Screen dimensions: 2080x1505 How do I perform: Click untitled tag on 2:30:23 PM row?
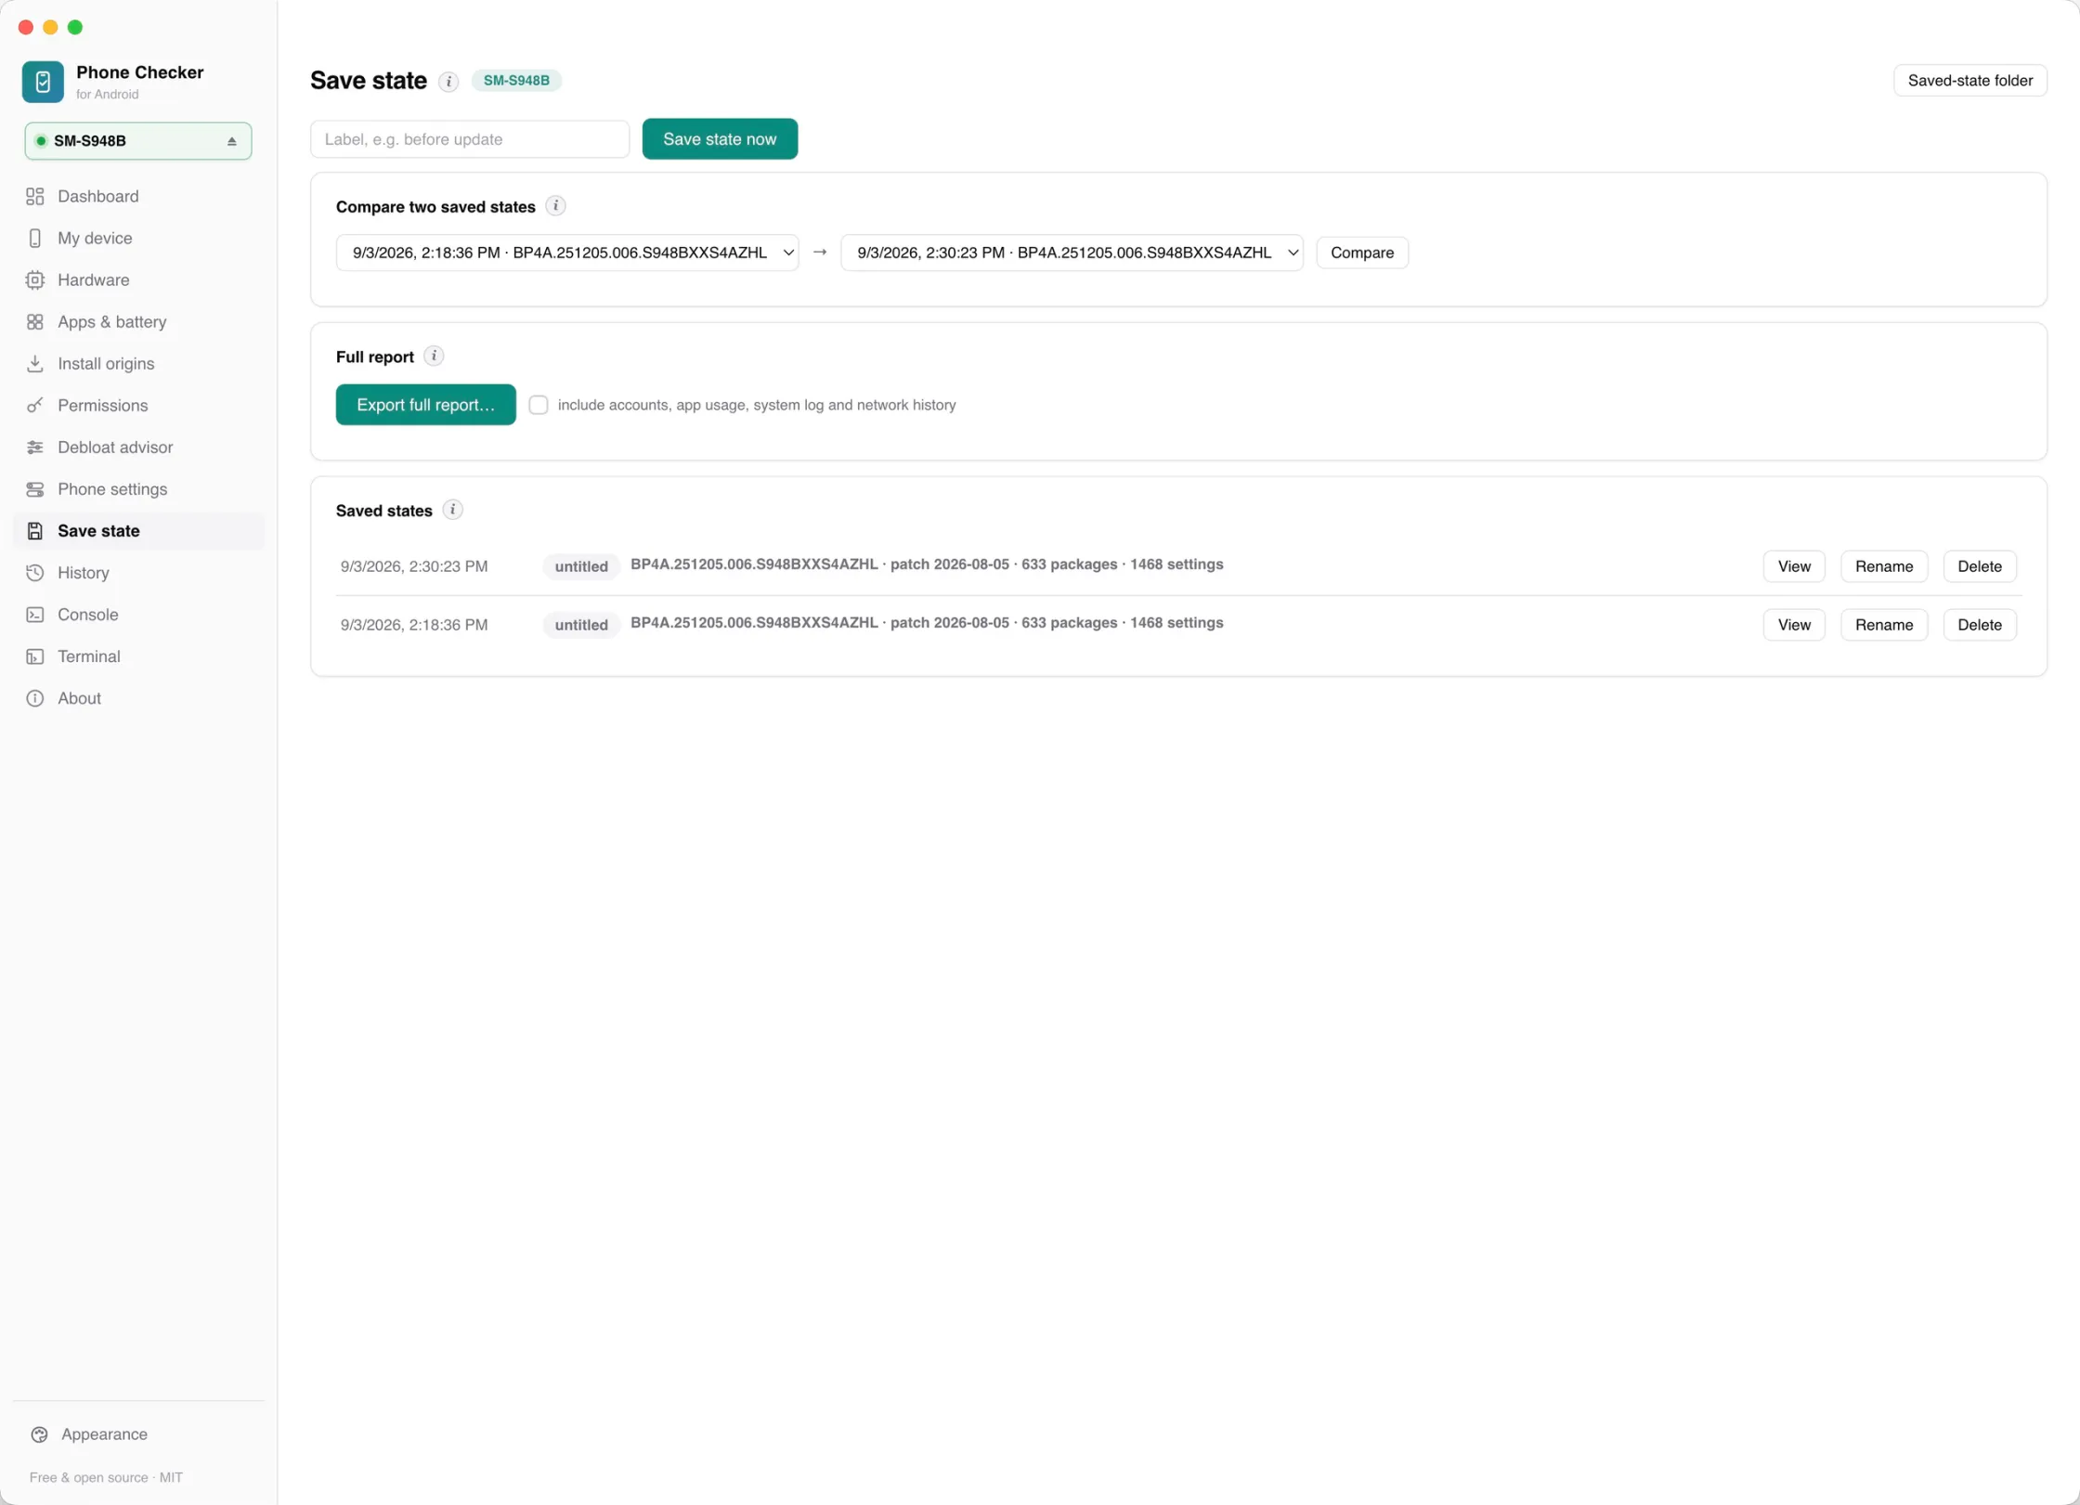[x=581, y=566]
